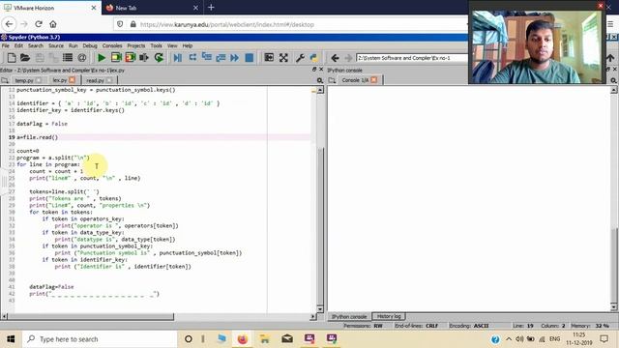The width and height of the screenshot is (619, 348).
Task: Switch to the temp.py editor tab
Action: coord(24,80)
